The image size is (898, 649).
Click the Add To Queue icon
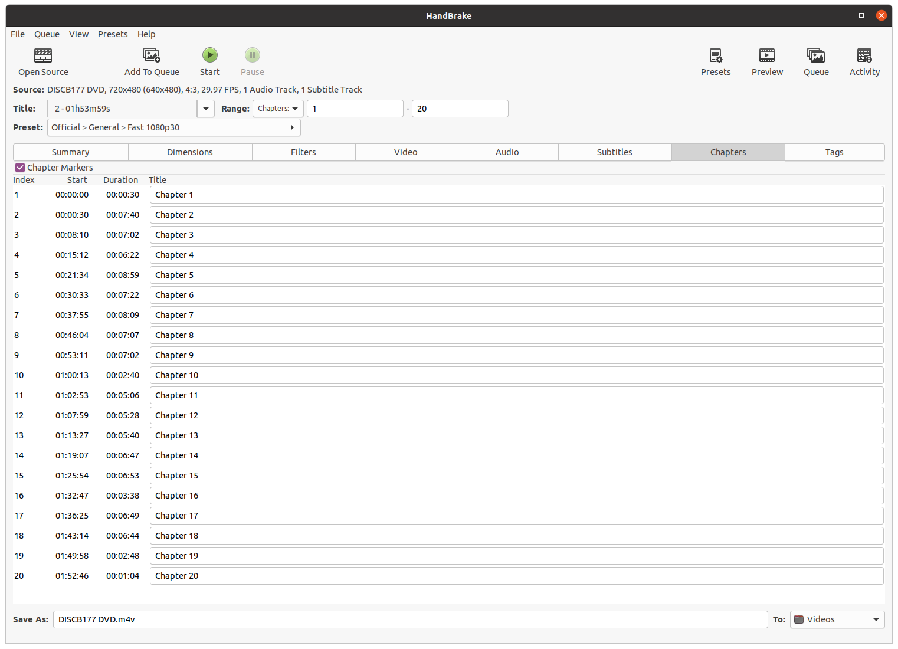click(152, 61)
